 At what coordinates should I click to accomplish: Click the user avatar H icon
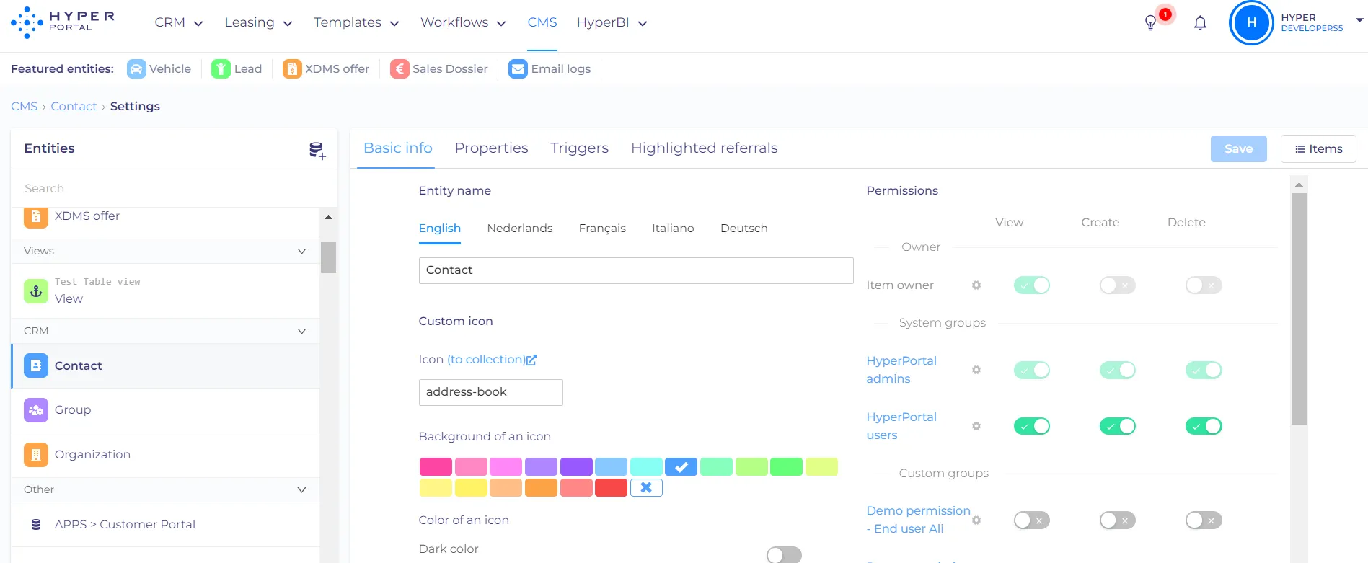(1251, 22)
